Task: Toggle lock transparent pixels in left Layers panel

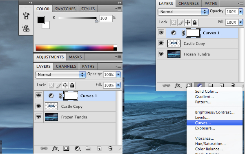Action: (x=51, y=85)
